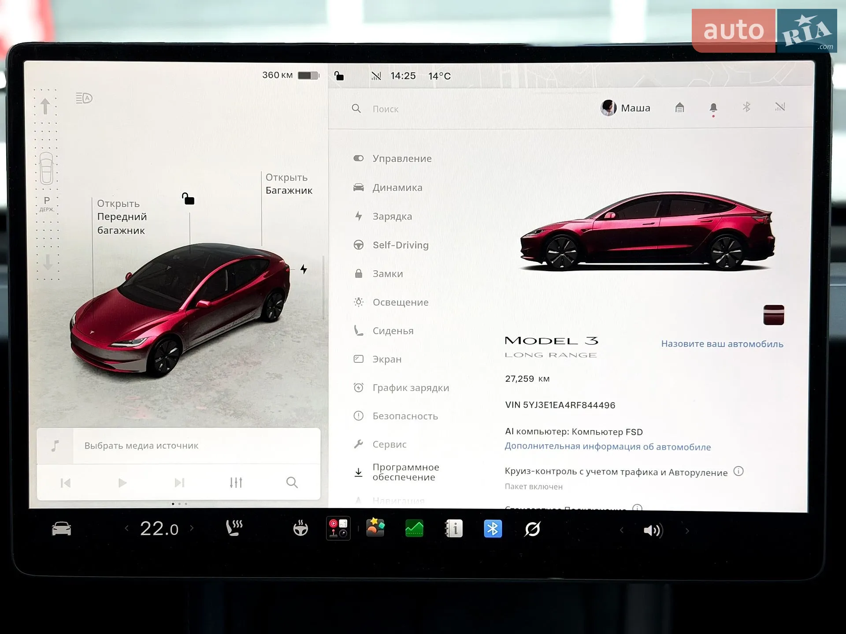Decrease temperature with left arrow
The image size is (846, 634).
[126, 528]
